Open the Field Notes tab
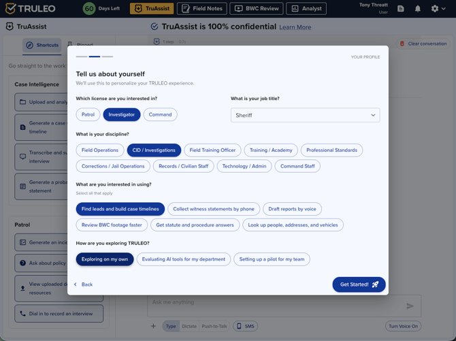The image size is (456, 341). point(202,8)
